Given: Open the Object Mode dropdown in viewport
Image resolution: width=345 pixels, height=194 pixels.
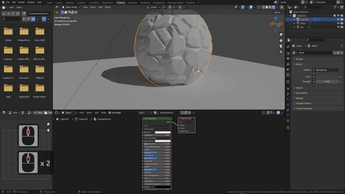Looking at the screenshot, I should [71, 7].
